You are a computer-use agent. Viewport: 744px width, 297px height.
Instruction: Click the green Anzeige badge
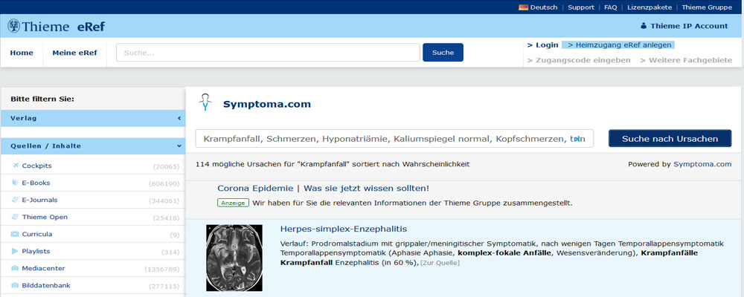pos(233,203)
